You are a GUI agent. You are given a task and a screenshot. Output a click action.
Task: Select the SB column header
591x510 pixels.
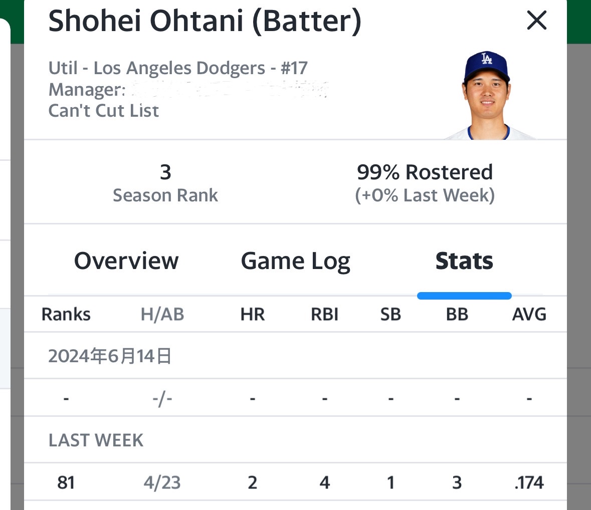point(390,315)
